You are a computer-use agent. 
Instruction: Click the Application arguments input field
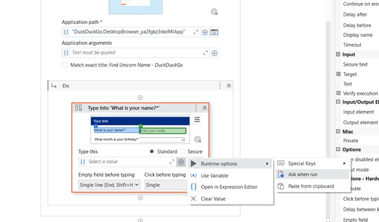(136, 52)
